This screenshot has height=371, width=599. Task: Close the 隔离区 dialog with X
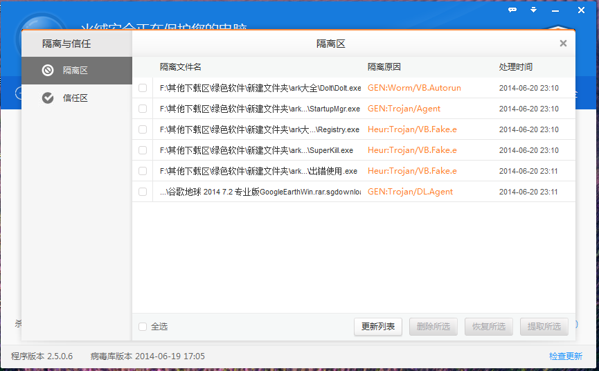[x=563, y=44]
